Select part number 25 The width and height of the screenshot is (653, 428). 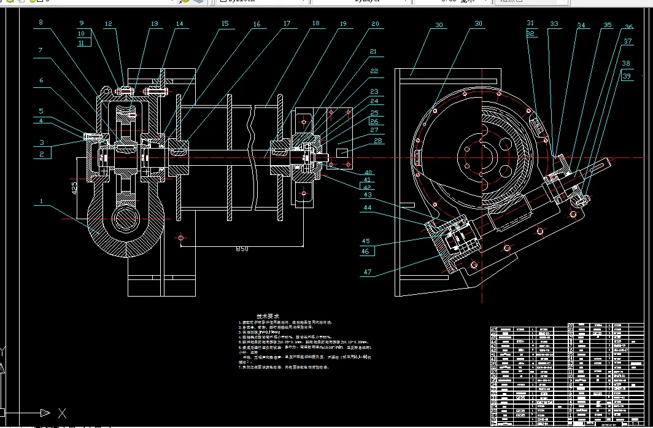[374, 113]
